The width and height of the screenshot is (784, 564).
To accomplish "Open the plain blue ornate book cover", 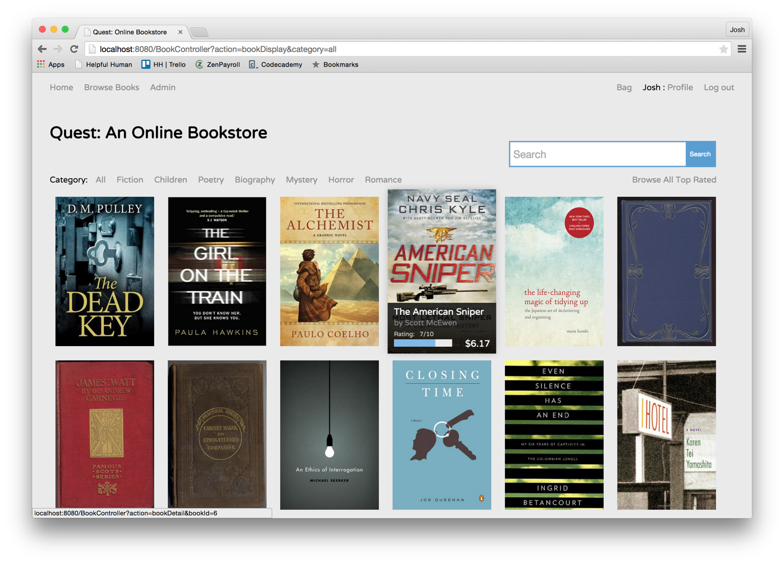I will coord(666,271).
